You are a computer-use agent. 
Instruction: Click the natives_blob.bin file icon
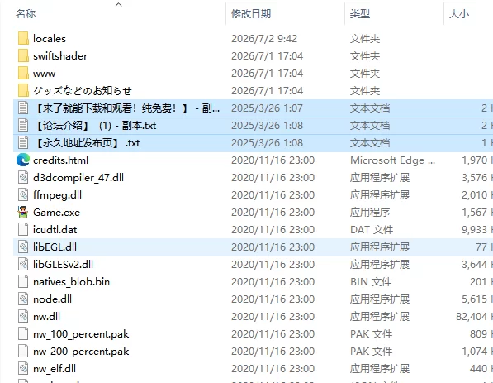click(x=23, y=281)
